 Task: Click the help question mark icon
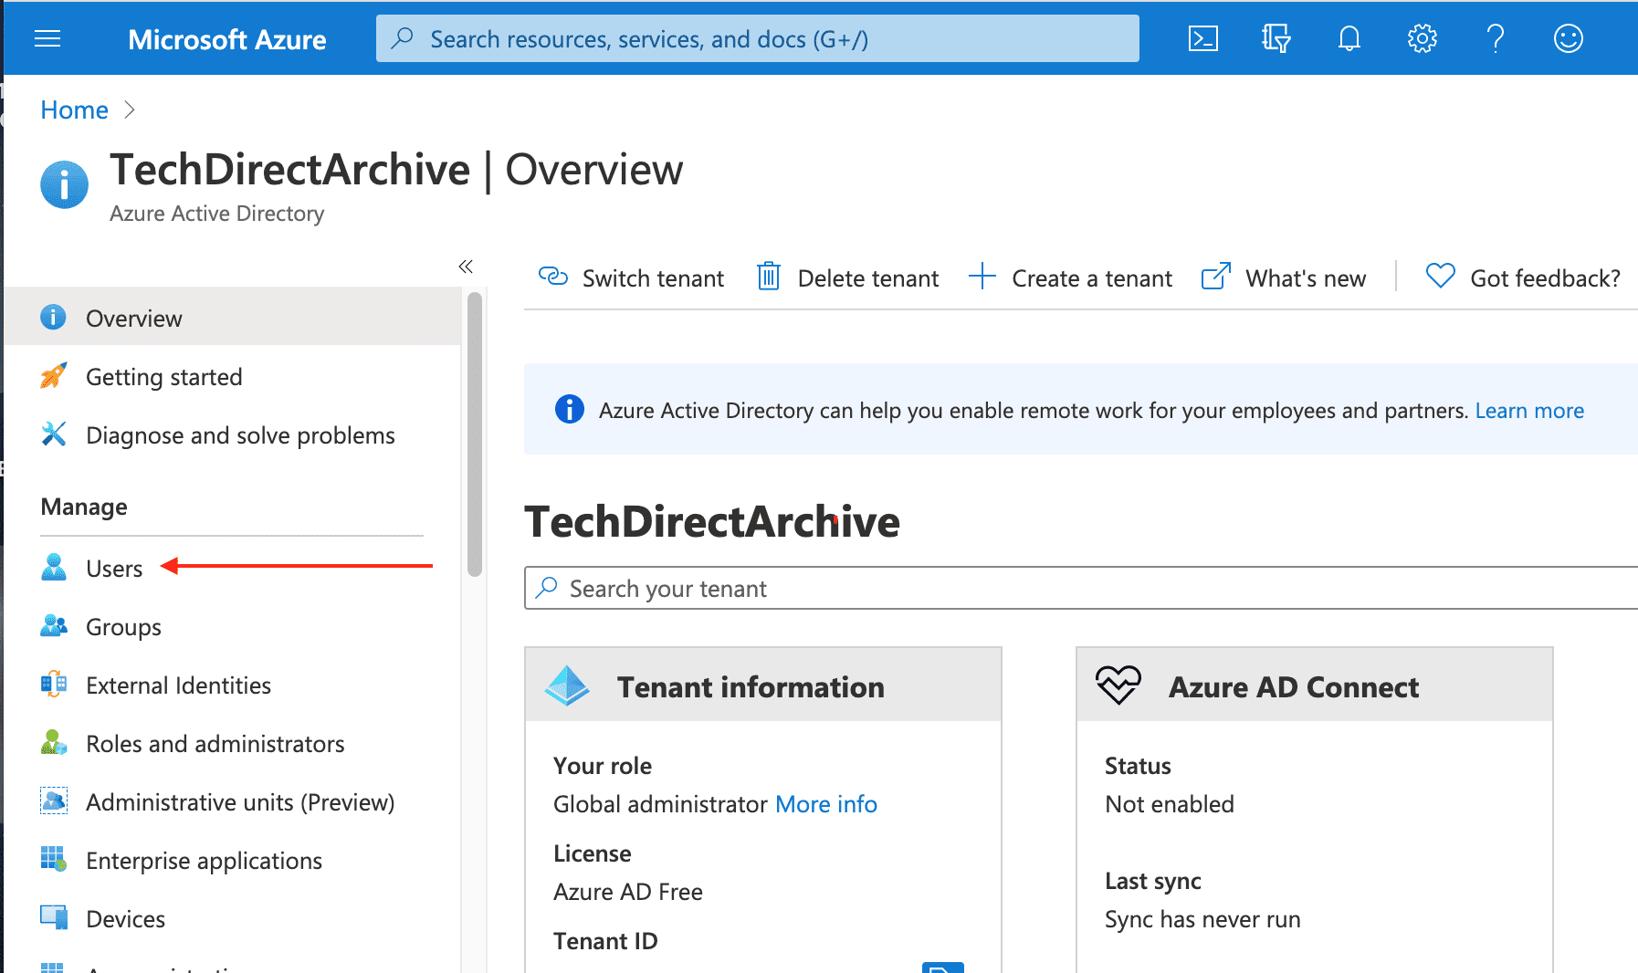tap(1495, 38)
